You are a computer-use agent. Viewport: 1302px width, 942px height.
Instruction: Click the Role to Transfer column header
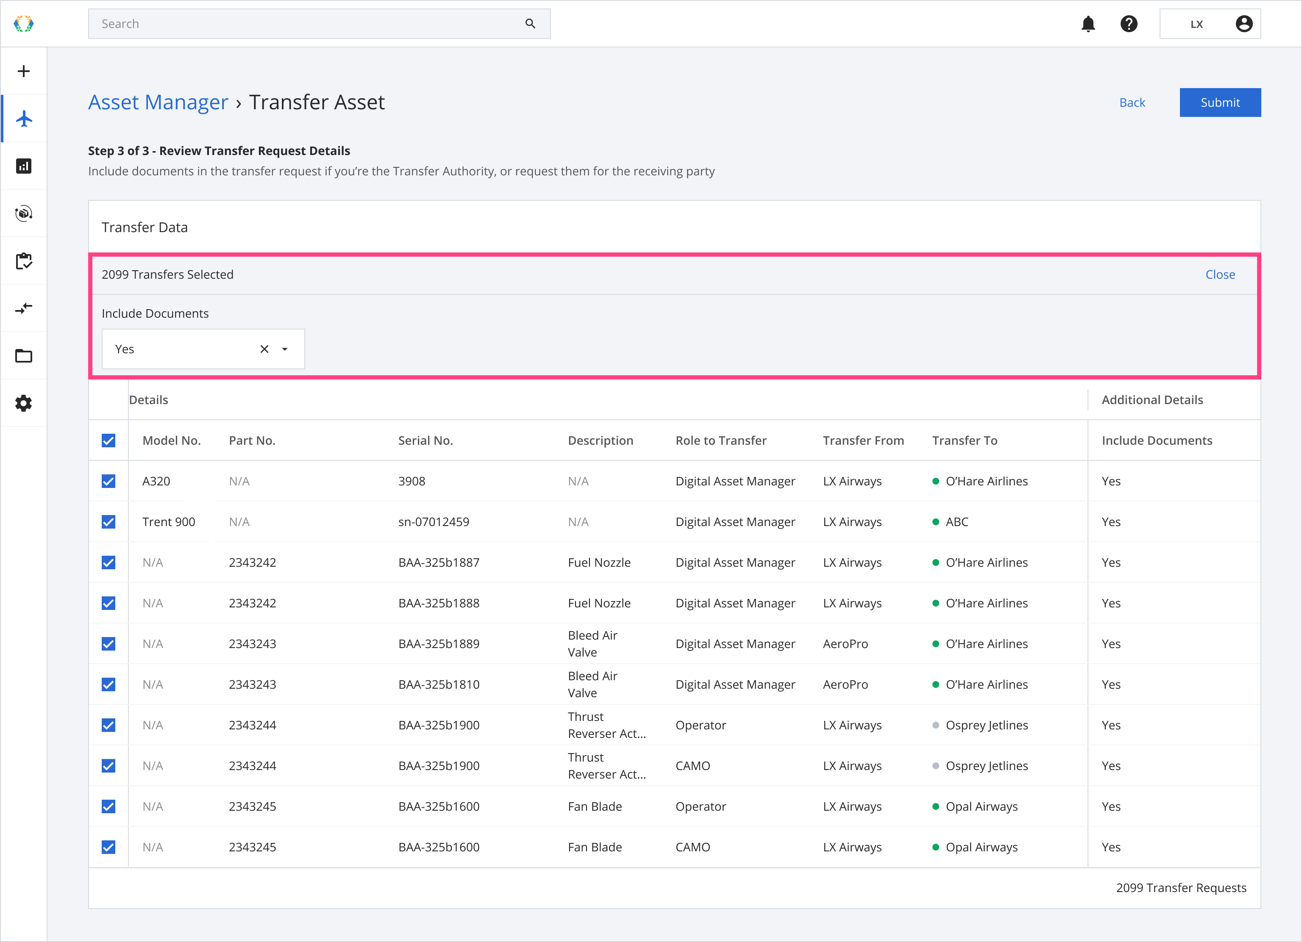[721, 441]
